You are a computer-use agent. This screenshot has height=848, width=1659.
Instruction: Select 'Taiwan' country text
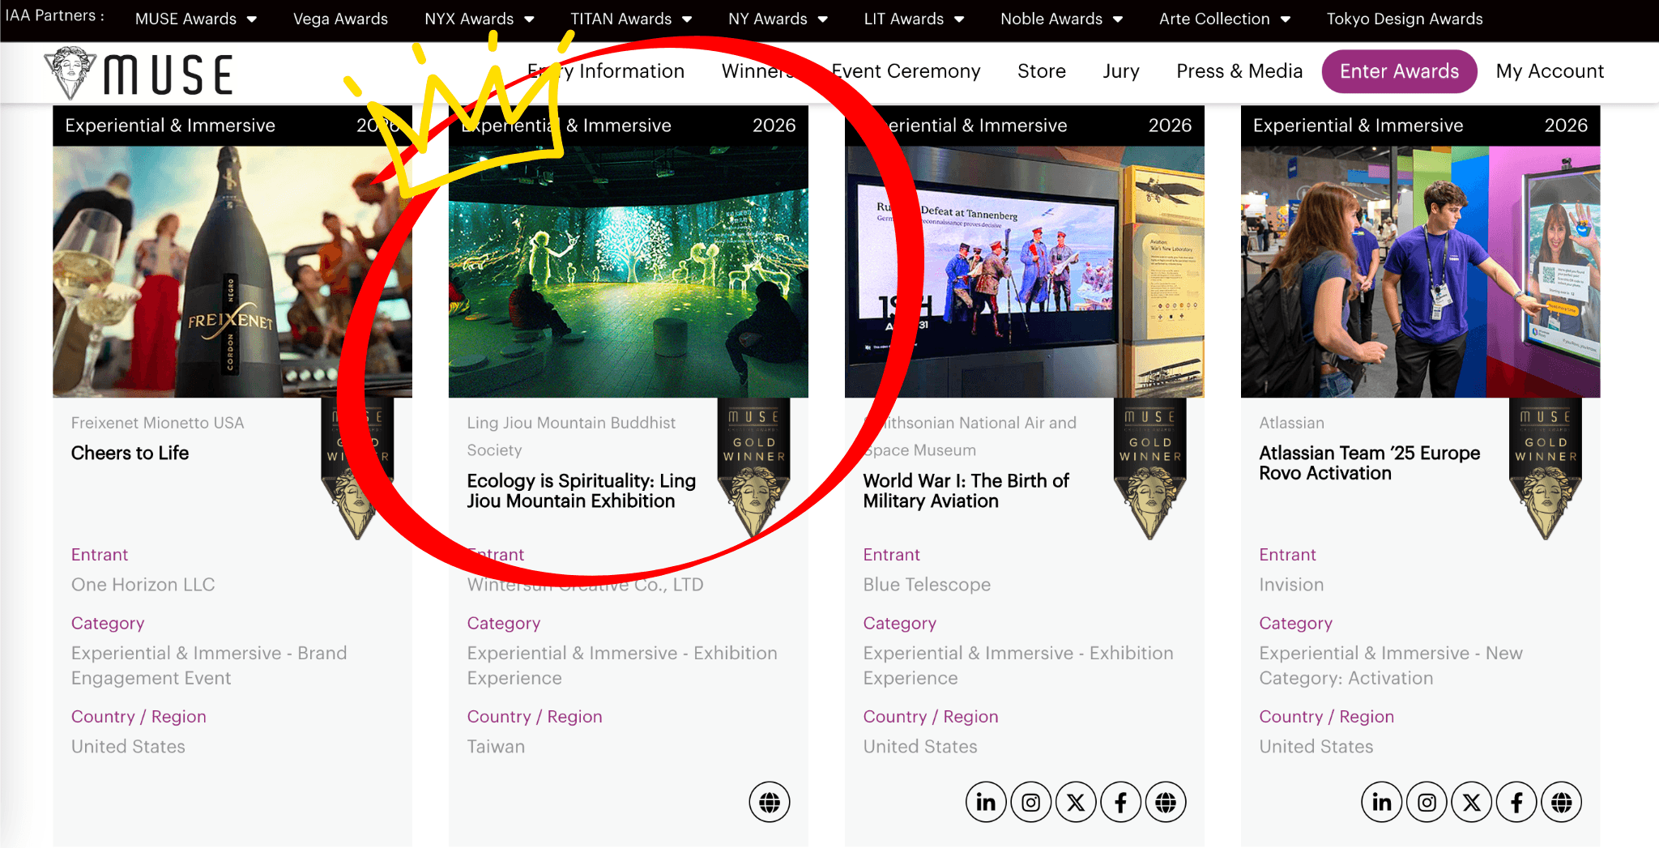click(496, 747)
